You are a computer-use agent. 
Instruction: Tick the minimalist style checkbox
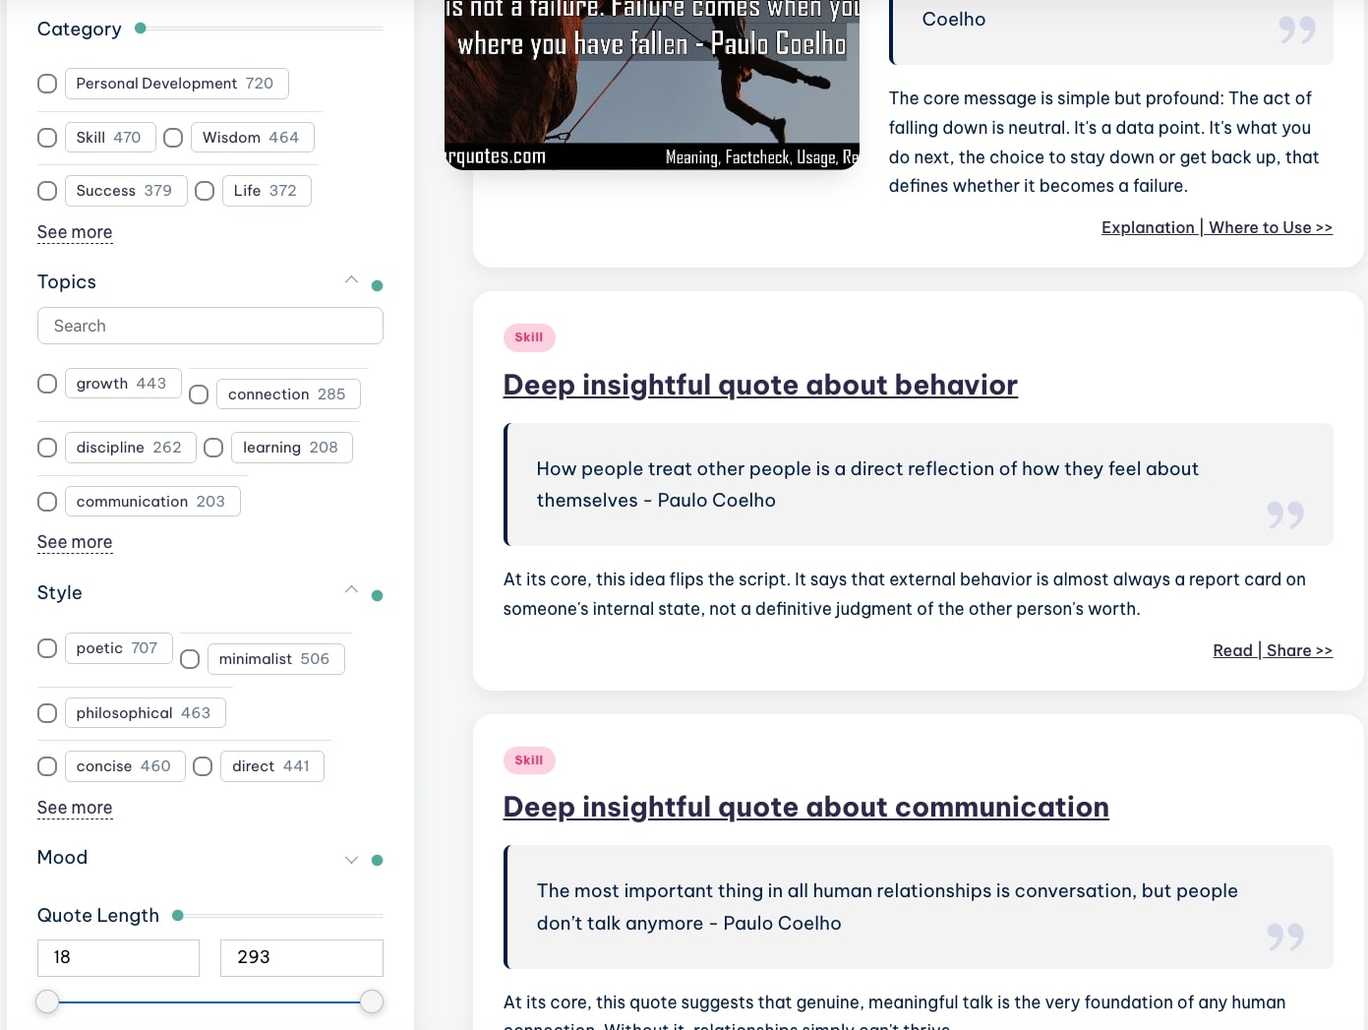tap(190, 659)
